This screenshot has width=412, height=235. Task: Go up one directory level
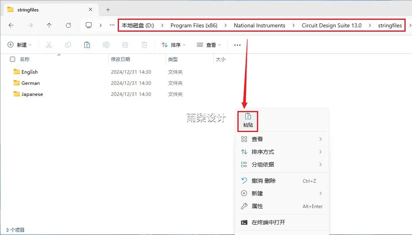pyautogui.click(x=49, y=25)
